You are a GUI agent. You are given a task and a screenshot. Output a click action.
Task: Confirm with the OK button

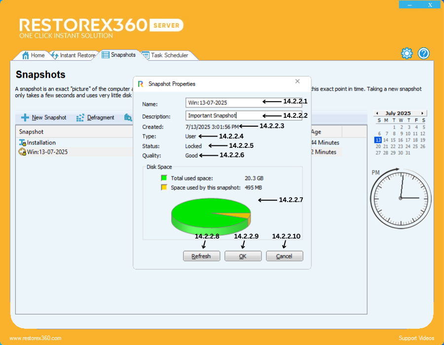click(243, 256)
